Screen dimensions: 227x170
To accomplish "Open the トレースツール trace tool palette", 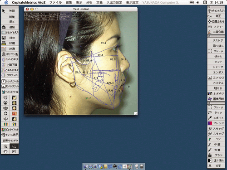I will pos(10,81).
